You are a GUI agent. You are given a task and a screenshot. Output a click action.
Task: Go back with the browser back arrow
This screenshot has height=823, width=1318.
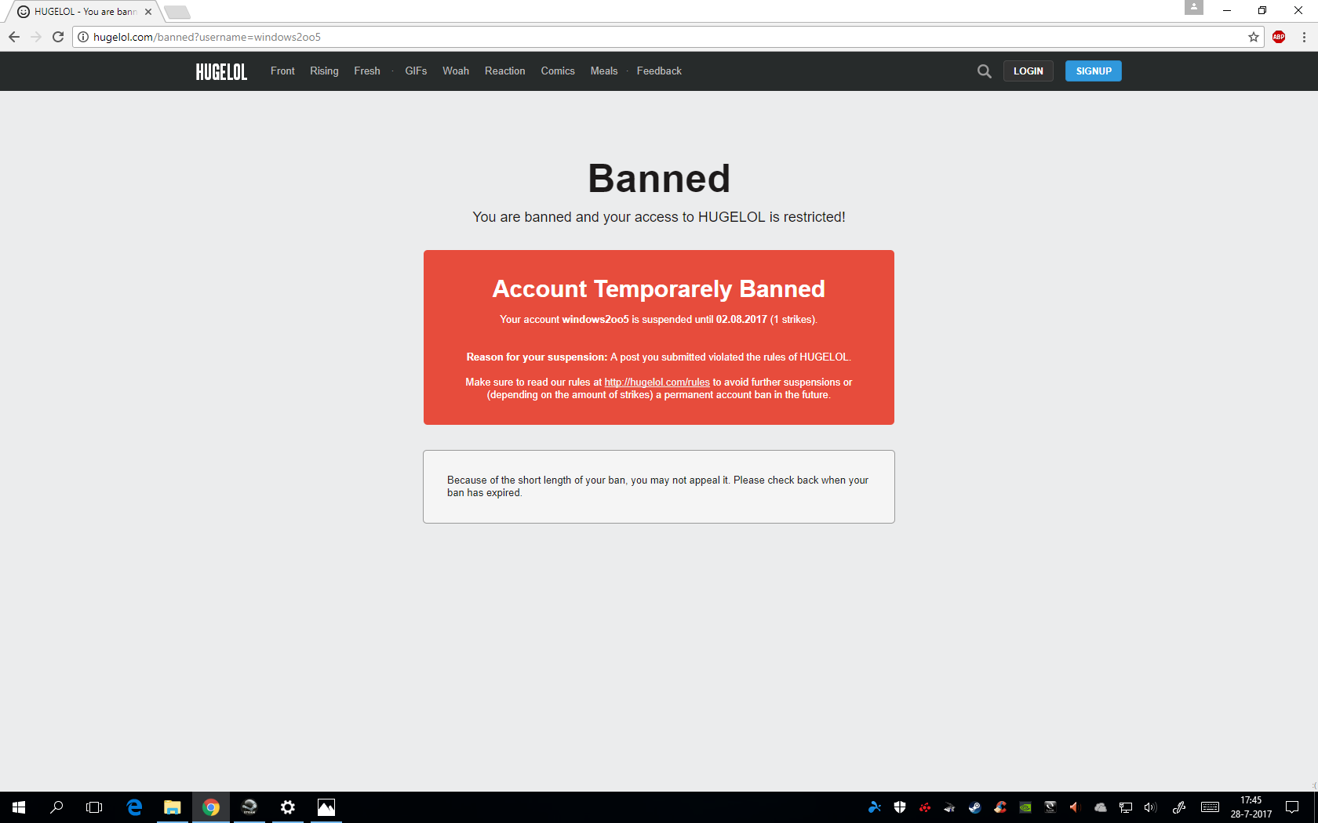tap(14, 37)
